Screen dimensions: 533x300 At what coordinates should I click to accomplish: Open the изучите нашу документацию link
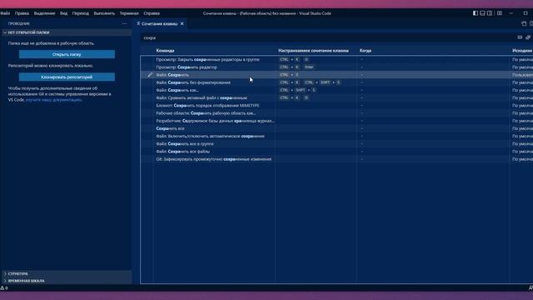point(53,100)
